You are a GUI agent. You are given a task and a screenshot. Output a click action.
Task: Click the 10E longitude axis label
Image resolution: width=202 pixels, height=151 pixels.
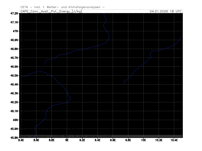pos(143,140)
